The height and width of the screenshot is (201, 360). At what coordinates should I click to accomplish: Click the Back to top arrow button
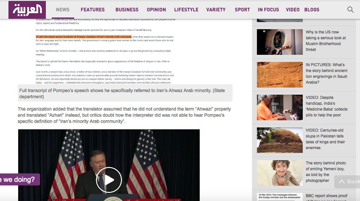point(347,182)
